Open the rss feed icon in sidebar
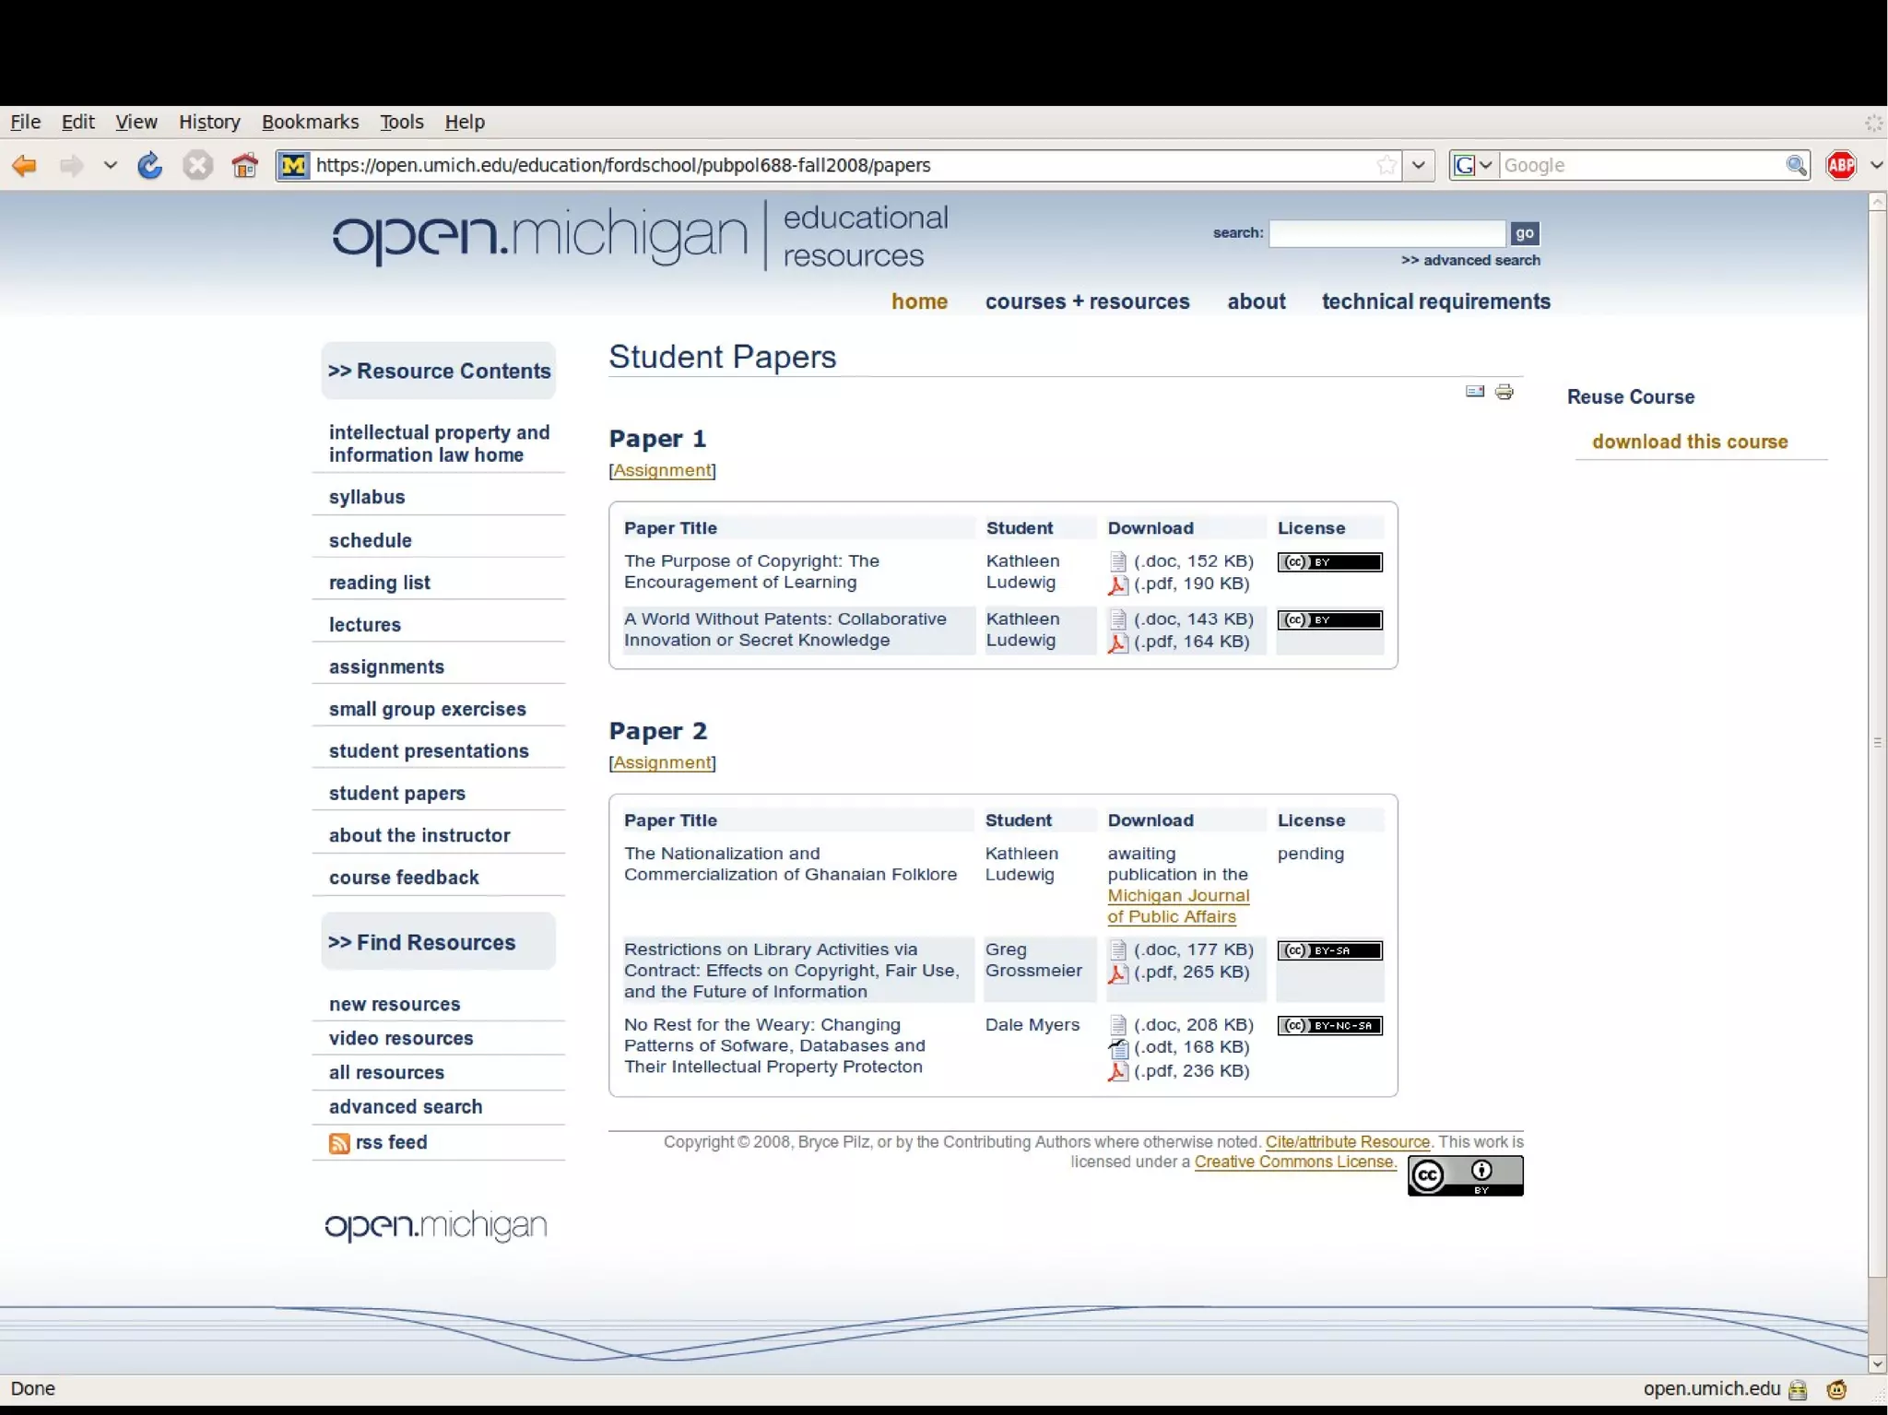The width and height of the screenshot is (1888, 1415). 339,1143
